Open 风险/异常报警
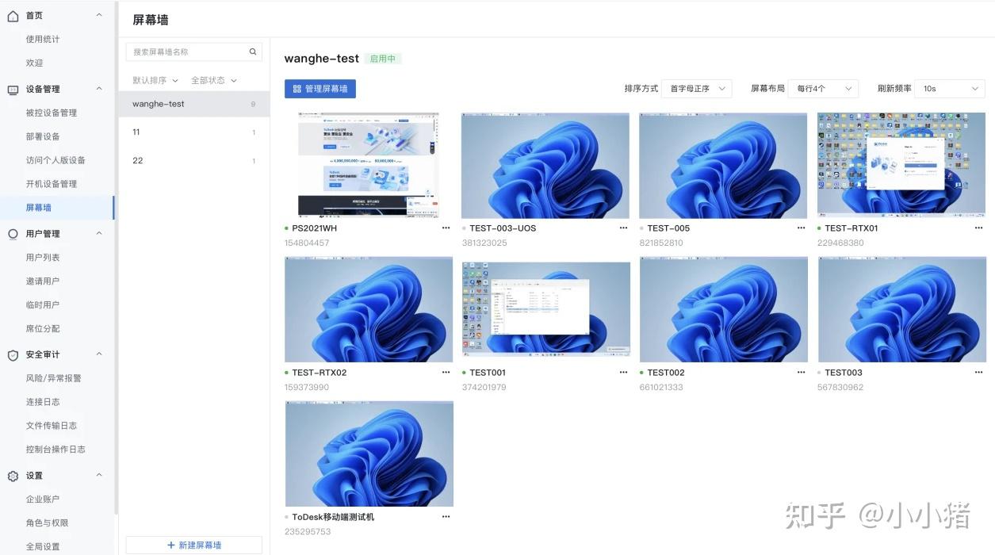The width and height of the screenshot is (995, 555). [54, 378]
